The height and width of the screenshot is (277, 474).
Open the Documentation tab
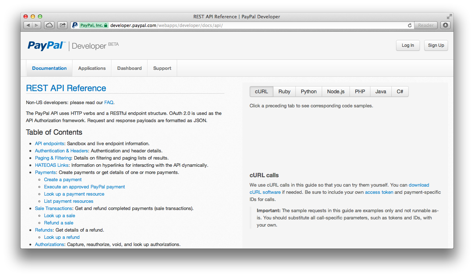(x=49, y=68)
